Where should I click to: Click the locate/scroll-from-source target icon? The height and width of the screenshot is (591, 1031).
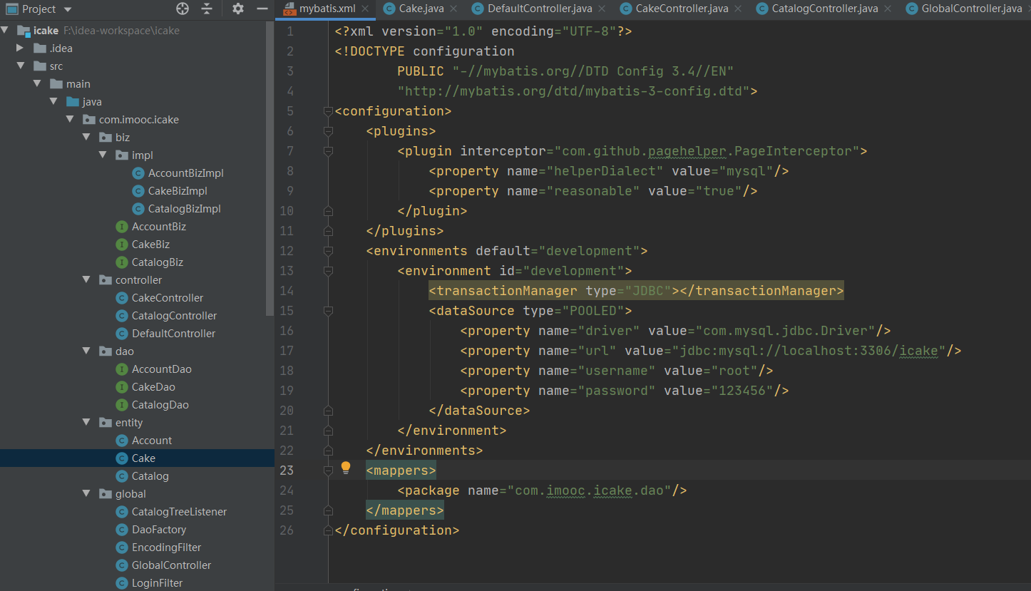183,9
